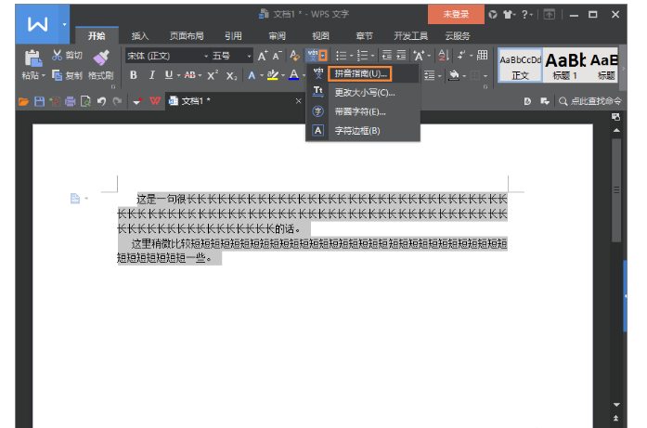Expand the underline style arrow
The width and height of the screenshot is (647, 428).
(x=178, y=75)
